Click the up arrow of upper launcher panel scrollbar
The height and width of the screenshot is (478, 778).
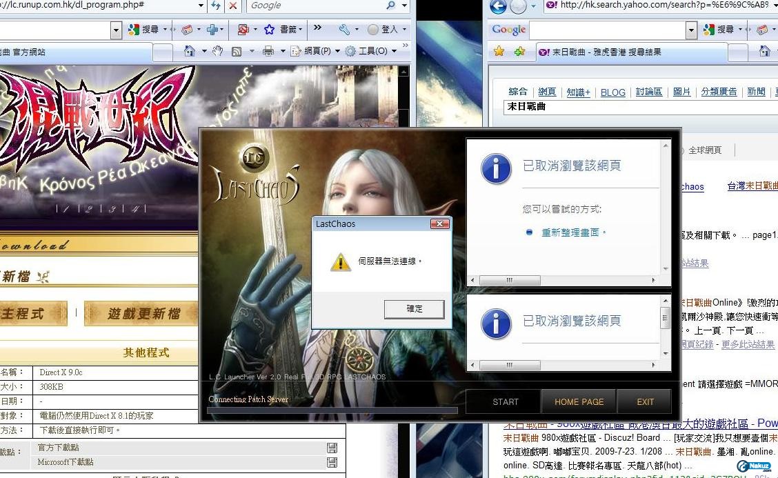point(666,146)
